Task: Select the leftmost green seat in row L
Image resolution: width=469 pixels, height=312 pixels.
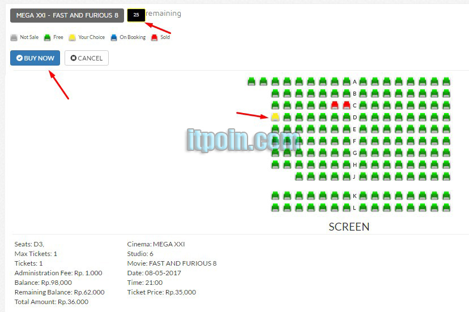Action: click(x=275, y=207)
